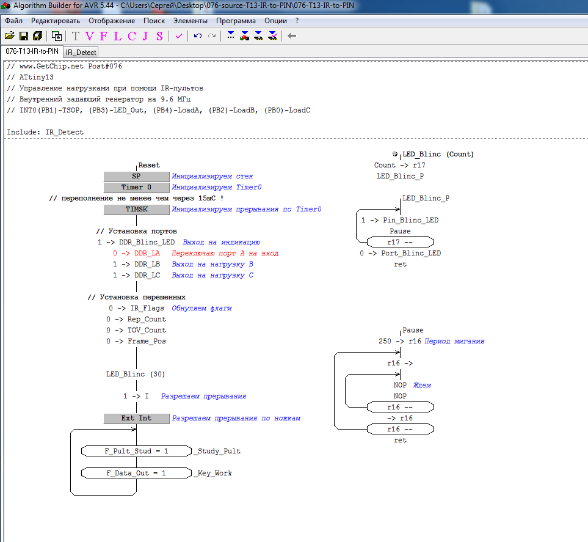Undo the last action with the toolbar arrow
This screenshot has width=588, height=542.
(197, 36)
